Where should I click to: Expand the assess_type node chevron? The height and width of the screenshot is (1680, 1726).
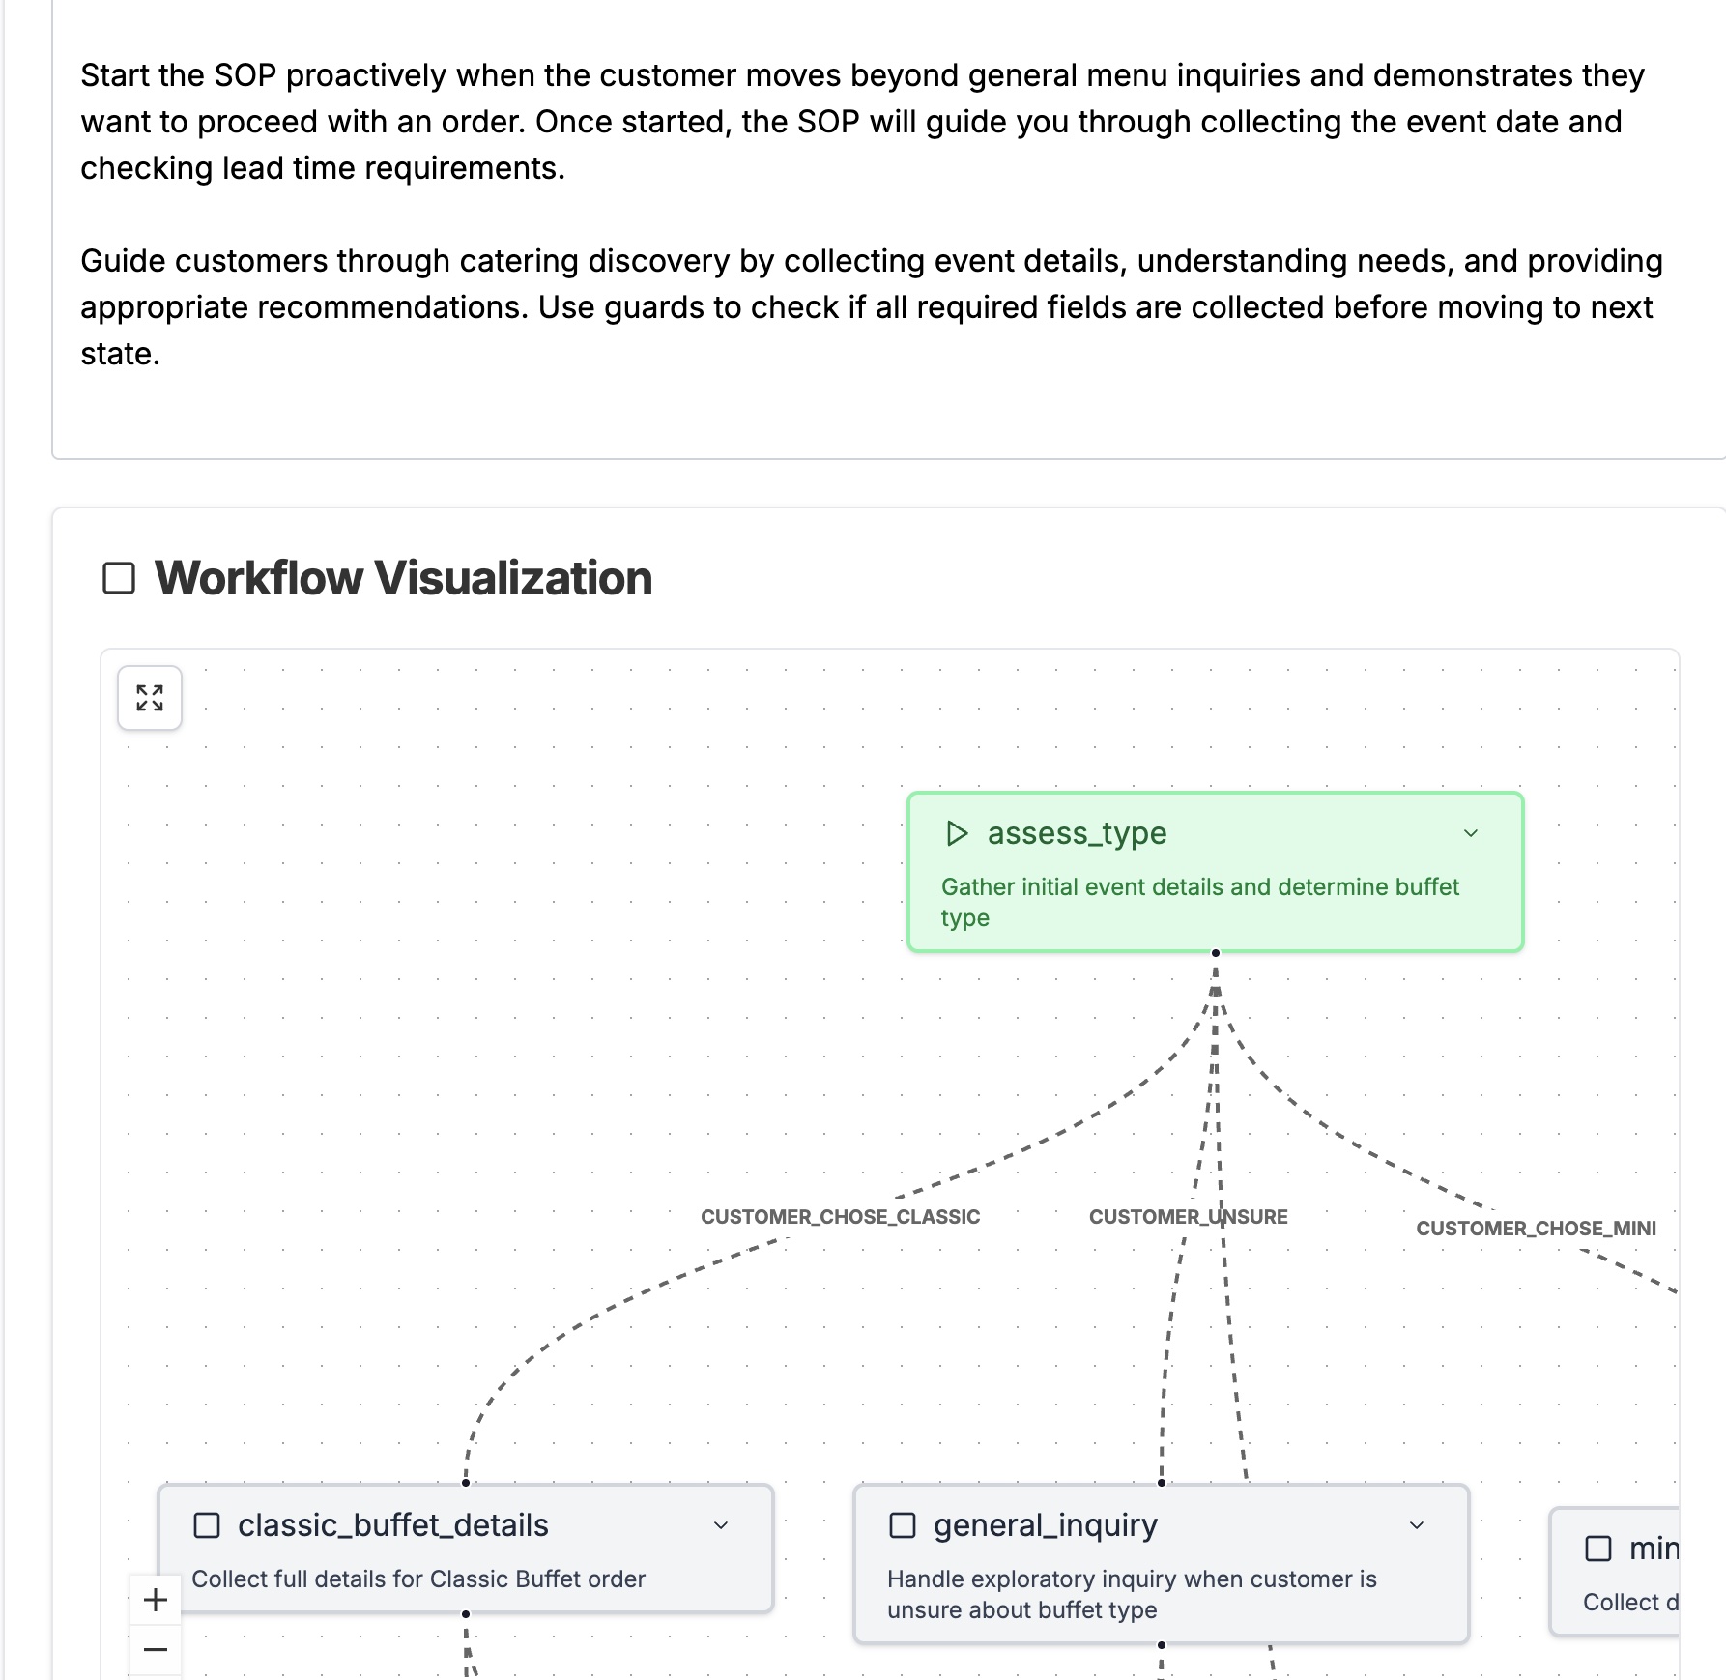[1472, 832]
